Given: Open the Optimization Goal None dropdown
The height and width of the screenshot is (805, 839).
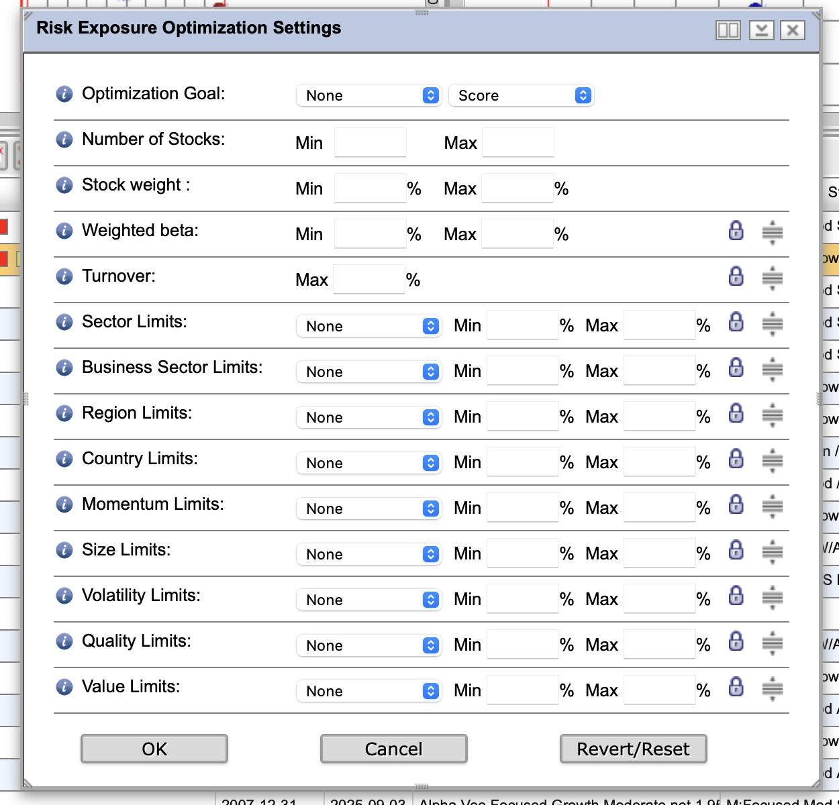Looking at the screenshot, I should [x=368, y=95].
